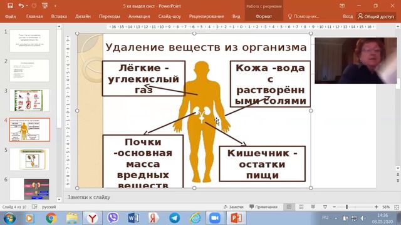Open Viber from the taskbar
The image size is (401, 225).
click(x=113, y=218)
